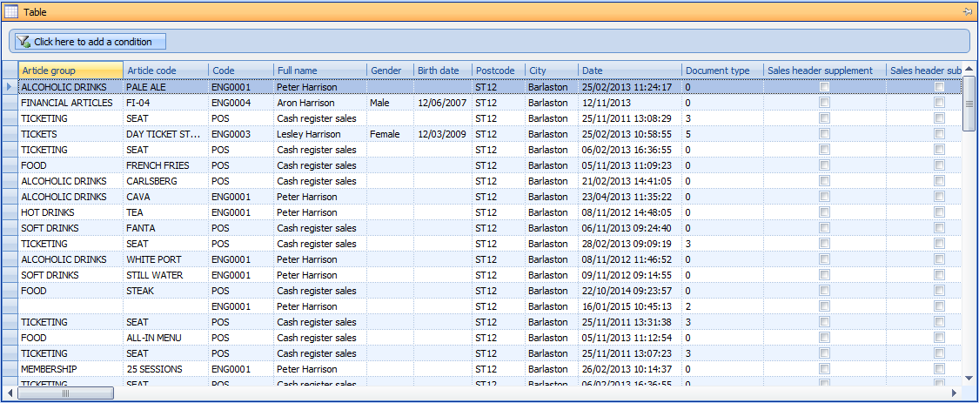This screenshot has height=403, width=979.
Task: Click the vertical scrollbar down arrow
Action: (969, 377)
